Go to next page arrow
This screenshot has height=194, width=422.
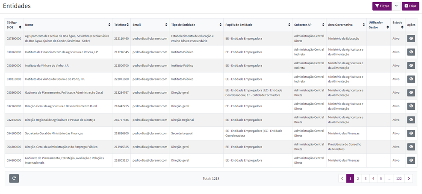[409, 178]
